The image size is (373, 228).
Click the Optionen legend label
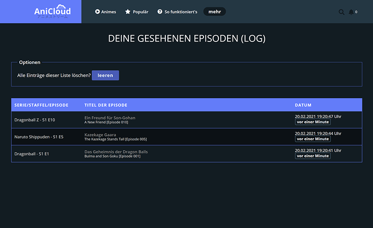(x=30, y=62)
